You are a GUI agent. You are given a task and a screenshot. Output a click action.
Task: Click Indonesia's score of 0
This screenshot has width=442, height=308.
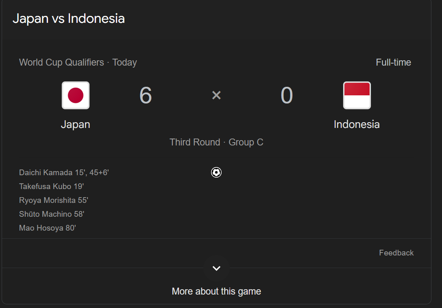point(287,95)
